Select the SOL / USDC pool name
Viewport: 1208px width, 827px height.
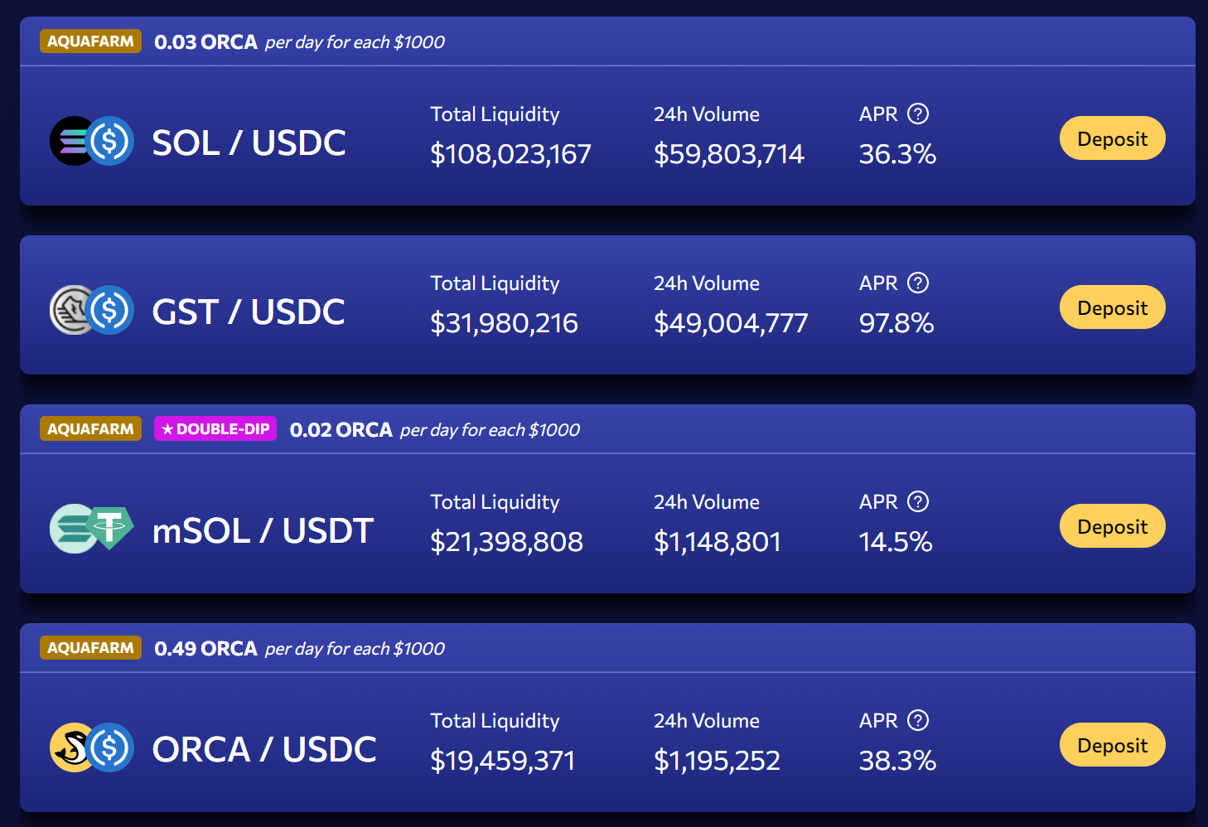(x=249, y=143)
